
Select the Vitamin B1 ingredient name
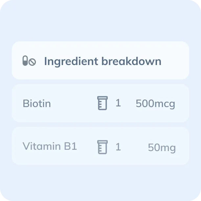click(50, 146)
